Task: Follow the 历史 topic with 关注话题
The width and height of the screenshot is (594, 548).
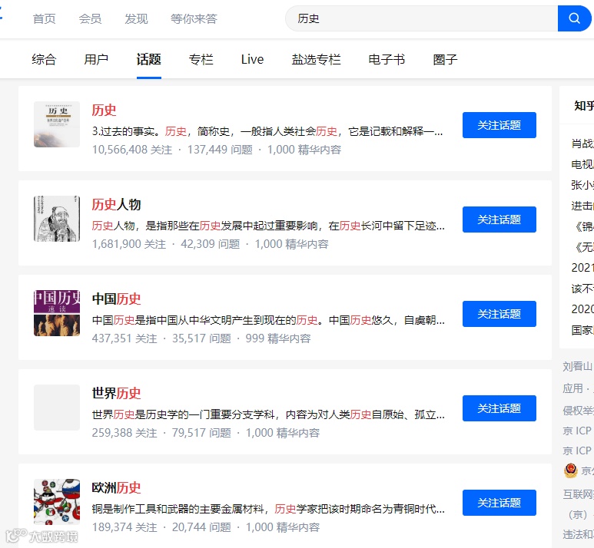Action: tap(499, 125)
